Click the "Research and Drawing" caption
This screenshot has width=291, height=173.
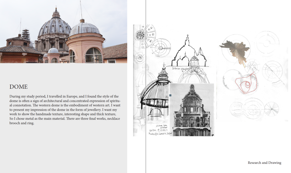coord(264,163)
